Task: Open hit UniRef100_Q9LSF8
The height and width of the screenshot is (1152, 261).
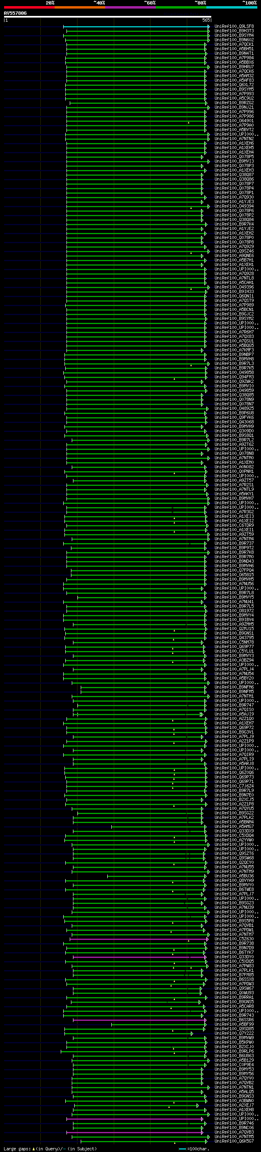Action: 234,27
